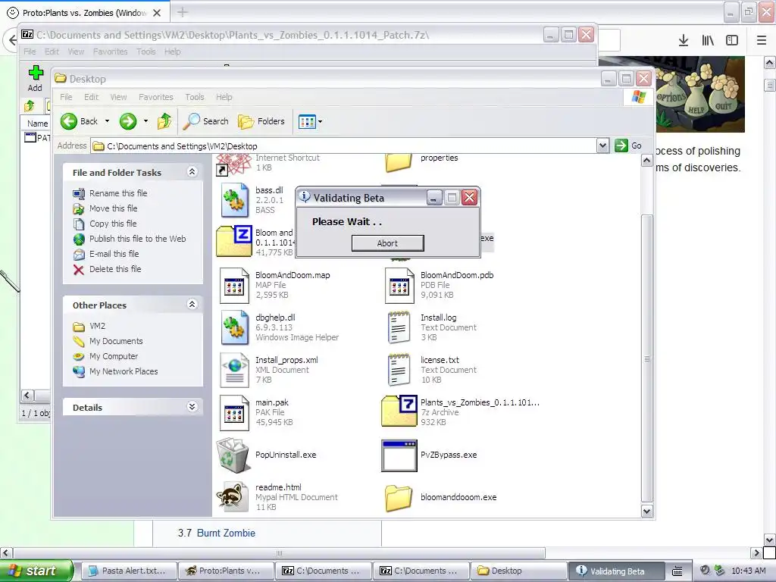Collapse the File and Folder Tasks panel
Viewport: 776px width, 582px height.
pyautogui.click(x=192, y=172)
